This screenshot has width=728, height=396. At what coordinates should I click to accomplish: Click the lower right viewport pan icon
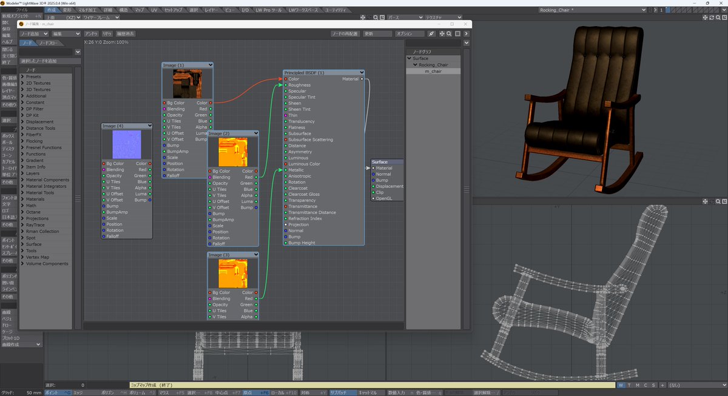[x=704, y=201]
